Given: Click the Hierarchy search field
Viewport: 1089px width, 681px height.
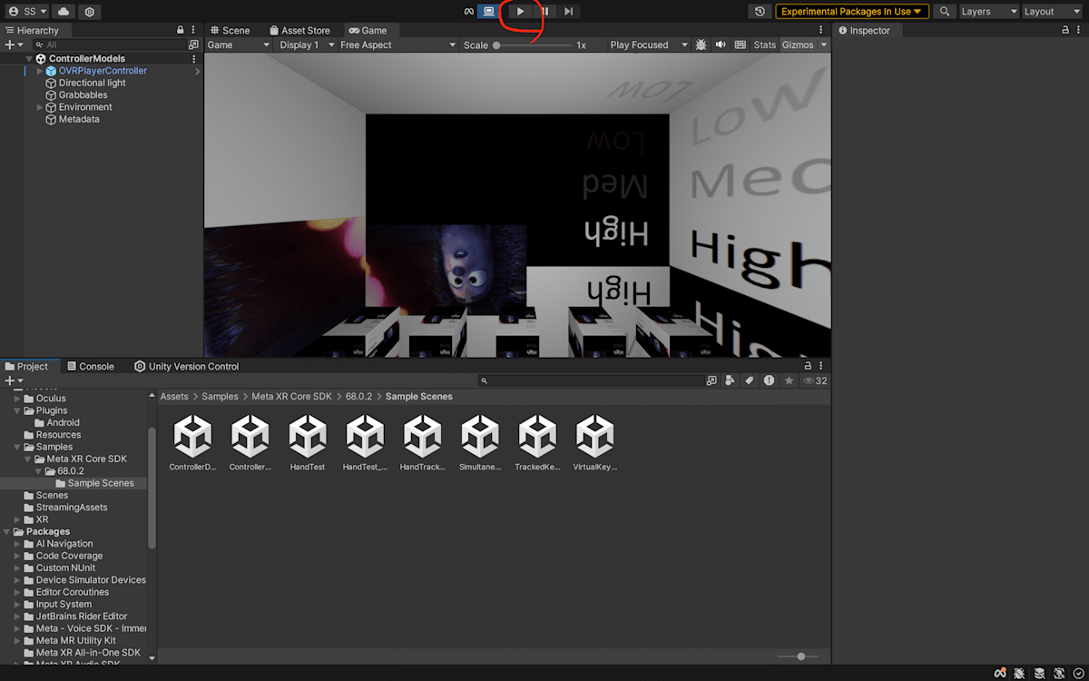Looking at the screenshot, I should click(x=112, y=44).
